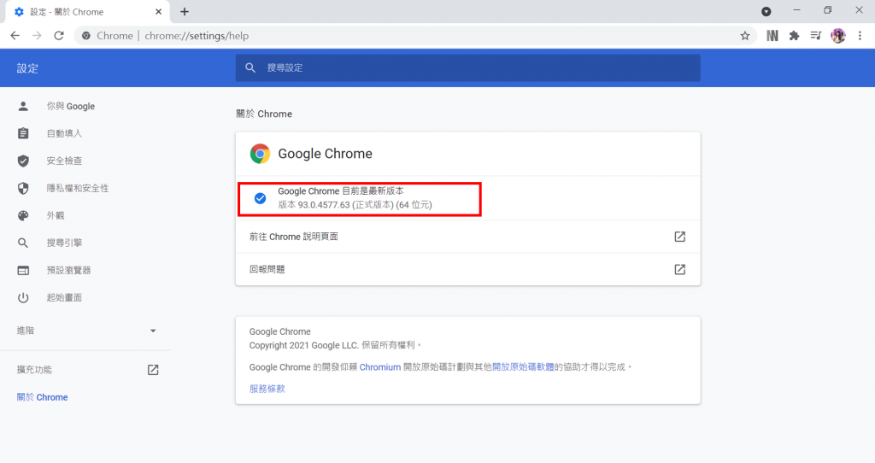Image resolution: width=875 pixels, height=463 pixels.
Task: Open the user profile avatar
Action: coord(838,36)
